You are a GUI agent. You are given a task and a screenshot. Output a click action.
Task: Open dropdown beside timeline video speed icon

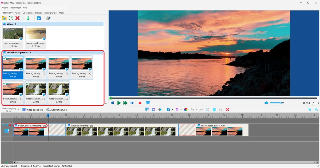pos(172,110)
